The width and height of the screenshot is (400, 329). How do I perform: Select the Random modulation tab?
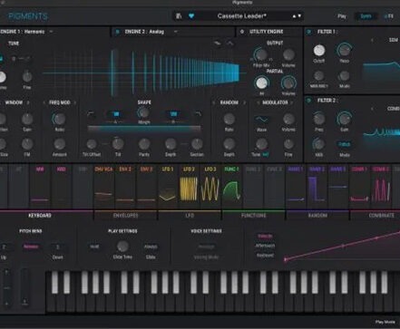pos(317,216)
